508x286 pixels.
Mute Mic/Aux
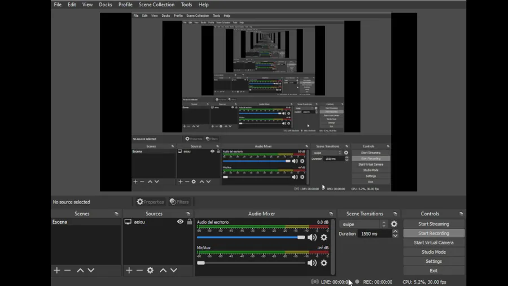click(312, 263)
